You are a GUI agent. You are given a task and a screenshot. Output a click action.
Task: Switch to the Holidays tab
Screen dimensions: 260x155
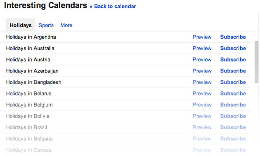[21, 25]
